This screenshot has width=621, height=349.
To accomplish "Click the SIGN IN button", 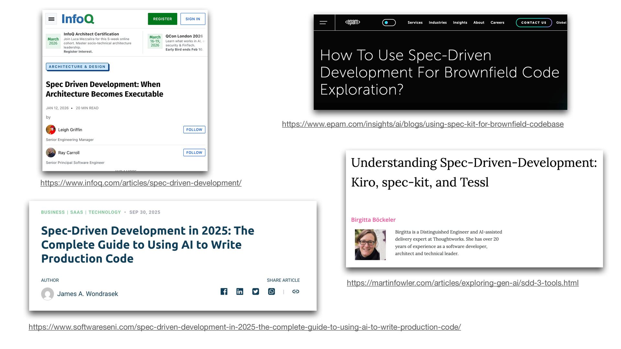I will [x=193, y=19].
